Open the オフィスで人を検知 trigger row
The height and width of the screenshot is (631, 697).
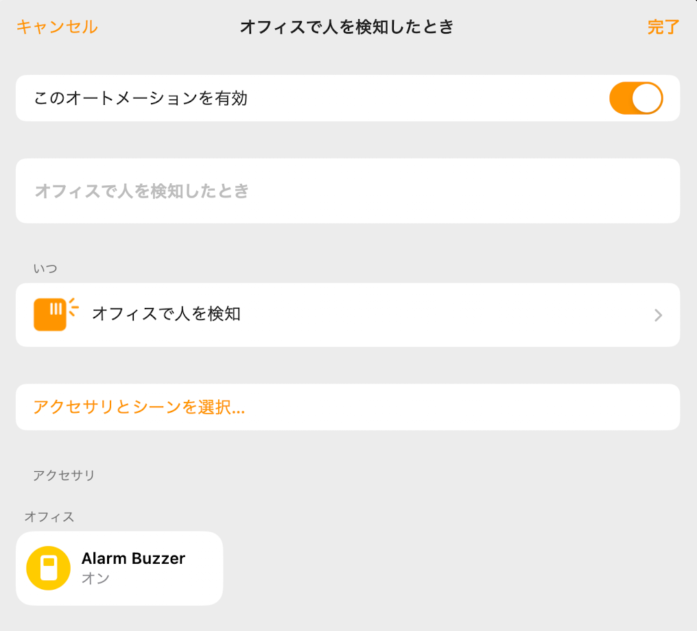point(348,315)
